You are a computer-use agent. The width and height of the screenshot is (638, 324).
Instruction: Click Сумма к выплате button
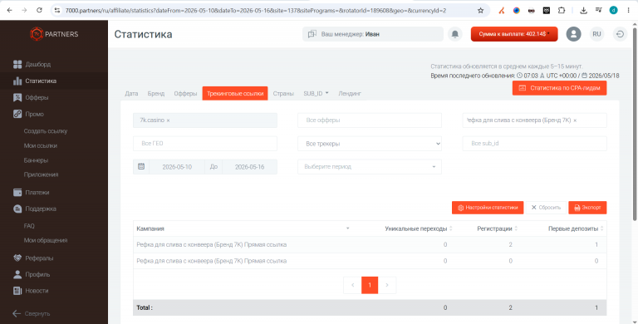tap(514, 34)
